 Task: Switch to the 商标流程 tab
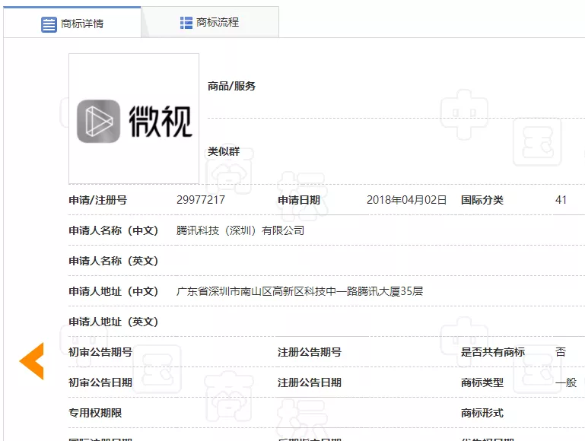tap(217, 23)
